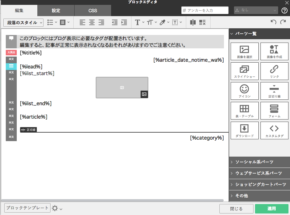290x215 pixels.
Task: Switch to the 設定 tab
Action: click(56, 11)
